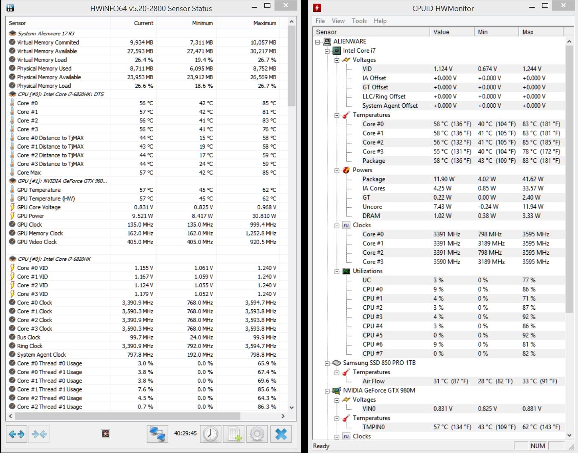Open the View menu in HWMonitor
The width and height of the screenshot is (578, 453).
338,21
